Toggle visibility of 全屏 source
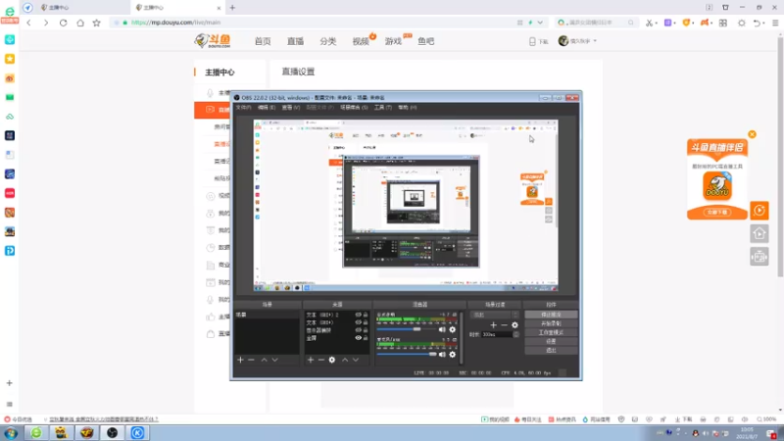The height and width of the screenshot is (441, 784). (x=358, y=338)
